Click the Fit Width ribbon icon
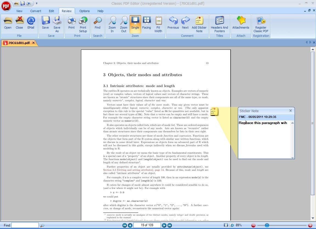Image resolution: width=316 pixels, height=229 pixels. tap(158, 24)
